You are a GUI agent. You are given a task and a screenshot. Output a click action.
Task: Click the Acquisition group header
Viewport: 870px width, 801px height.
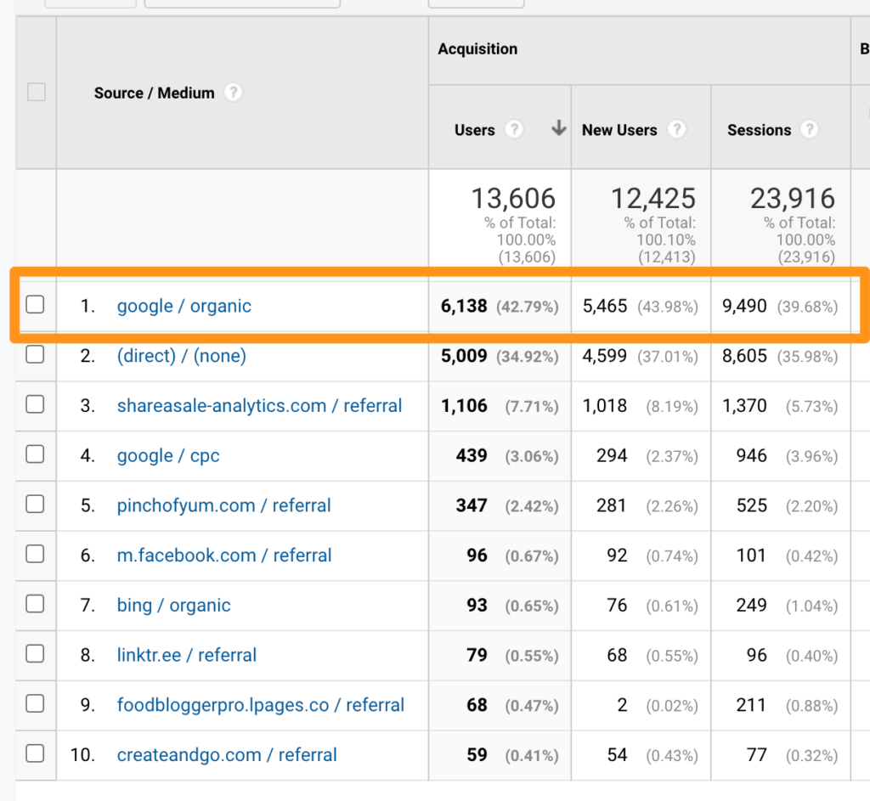coord(477,48)
